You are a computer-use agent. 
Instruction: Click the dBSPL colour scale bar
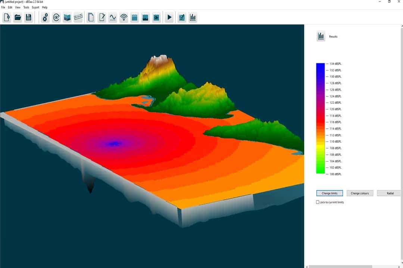coord(320,118)
